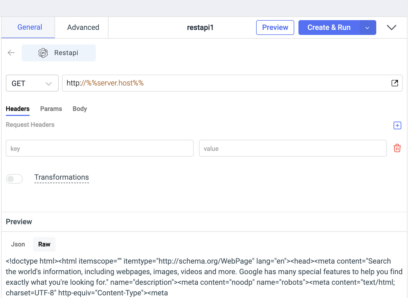Image resolution: width=408 pixels, height=298 pixels.
Task: Open URL in expanded editor icon
Action: point(395,83)
